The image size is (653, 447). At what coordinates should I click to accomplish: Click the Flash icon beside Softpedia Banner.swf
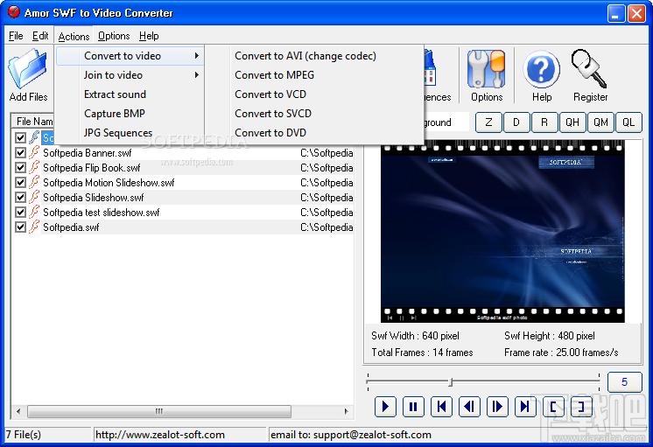34,153
